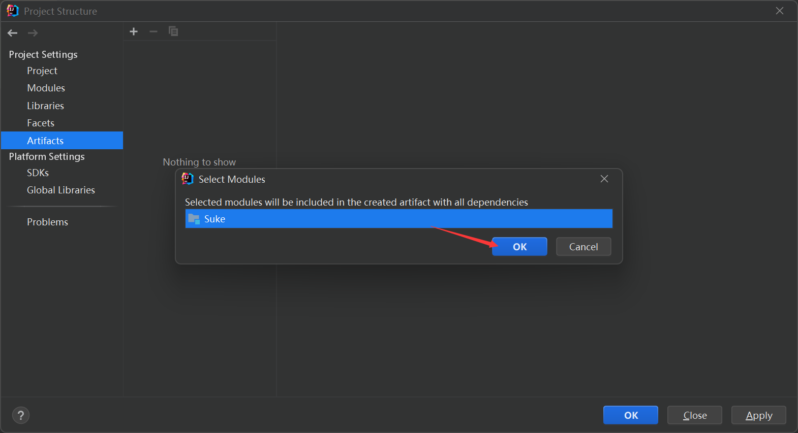Open help with the question mark icon
Screen dimensions: 798x433
point(21,416)
